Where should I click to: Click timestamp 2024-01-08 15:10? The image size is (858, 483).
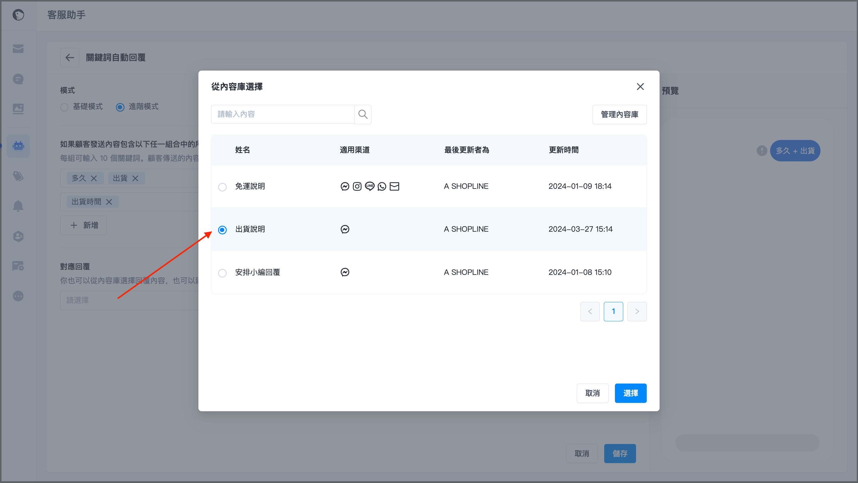pyautogui.click(x=580, y=272)
